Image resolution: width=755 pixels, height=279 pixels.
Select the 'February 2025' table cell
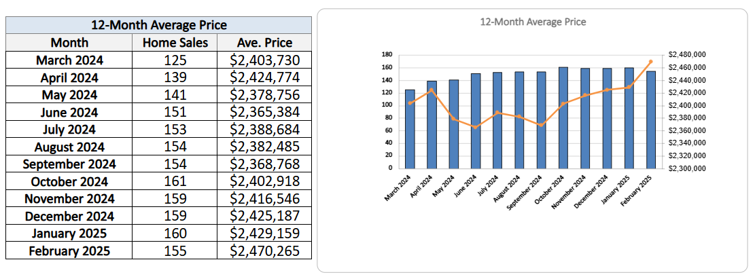point(69,250)
